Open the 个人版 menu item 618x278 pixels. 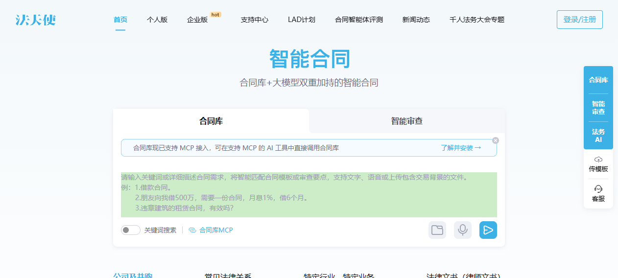click(157, 20)
